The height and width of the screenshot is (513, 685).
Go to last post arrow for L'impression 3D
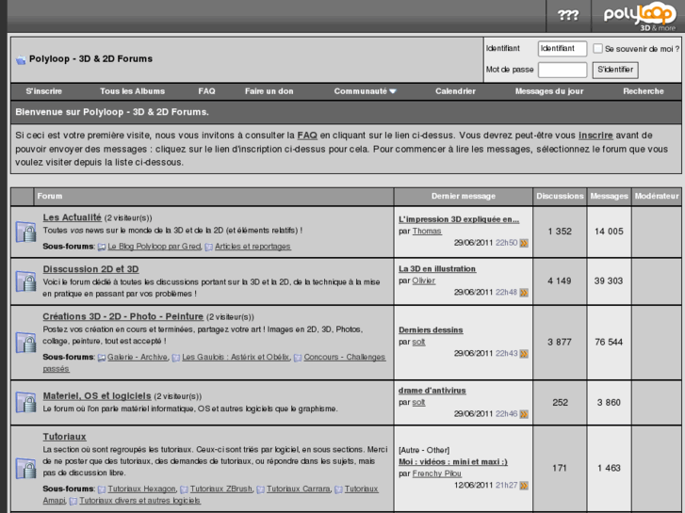click(x=524, y=243)
